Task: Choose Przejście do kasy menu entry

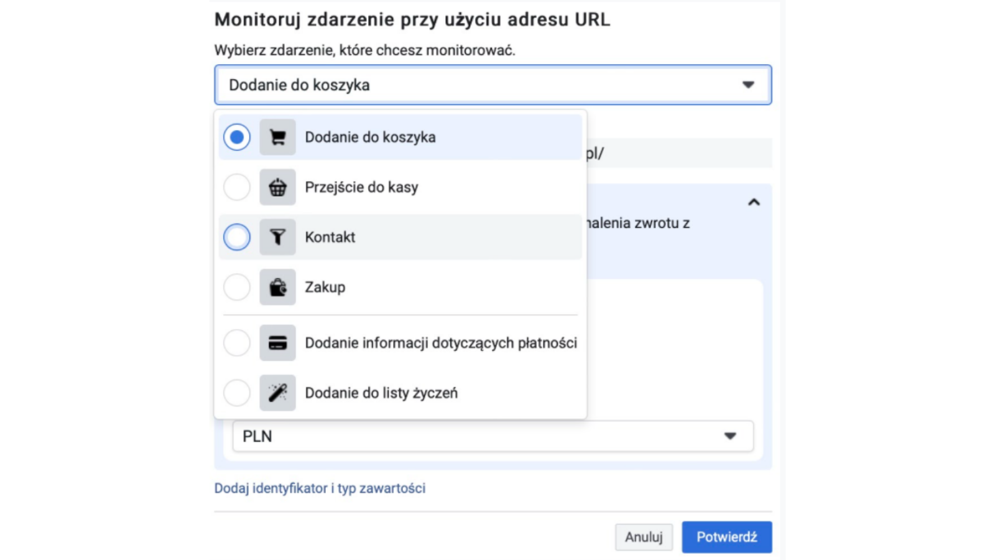Action: (x=400, y=187)
